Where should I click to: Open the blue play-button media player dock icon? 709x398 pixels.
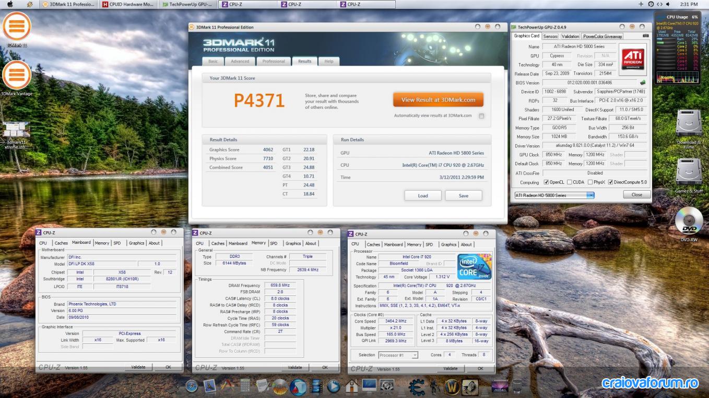click(x=334, y=386)
